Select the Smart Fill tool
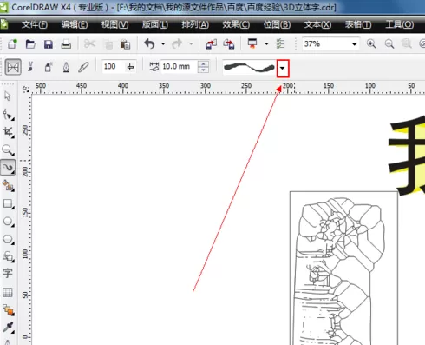Screen dimensions: 425x345 click(8, 186)
